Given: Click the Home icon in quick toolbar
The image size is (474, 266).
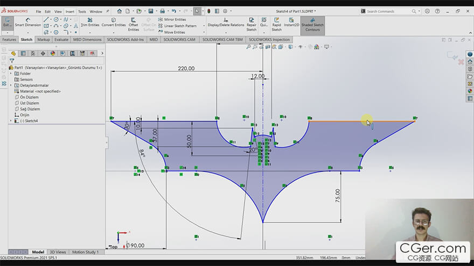Looking at the screenshot, I should [x=120, y=11].
